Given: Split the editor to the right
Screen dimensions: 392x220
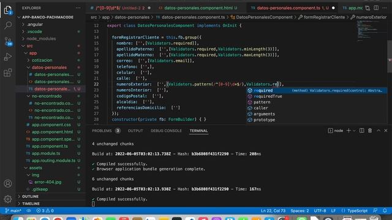Looking at the screenshot, I should click(x=376, y=8).
